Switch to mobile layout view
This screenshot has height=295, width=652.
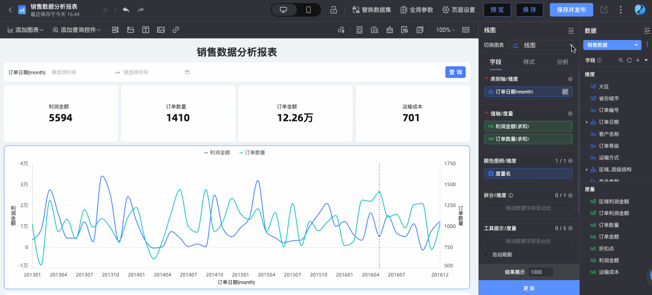[x=308, y=10]
